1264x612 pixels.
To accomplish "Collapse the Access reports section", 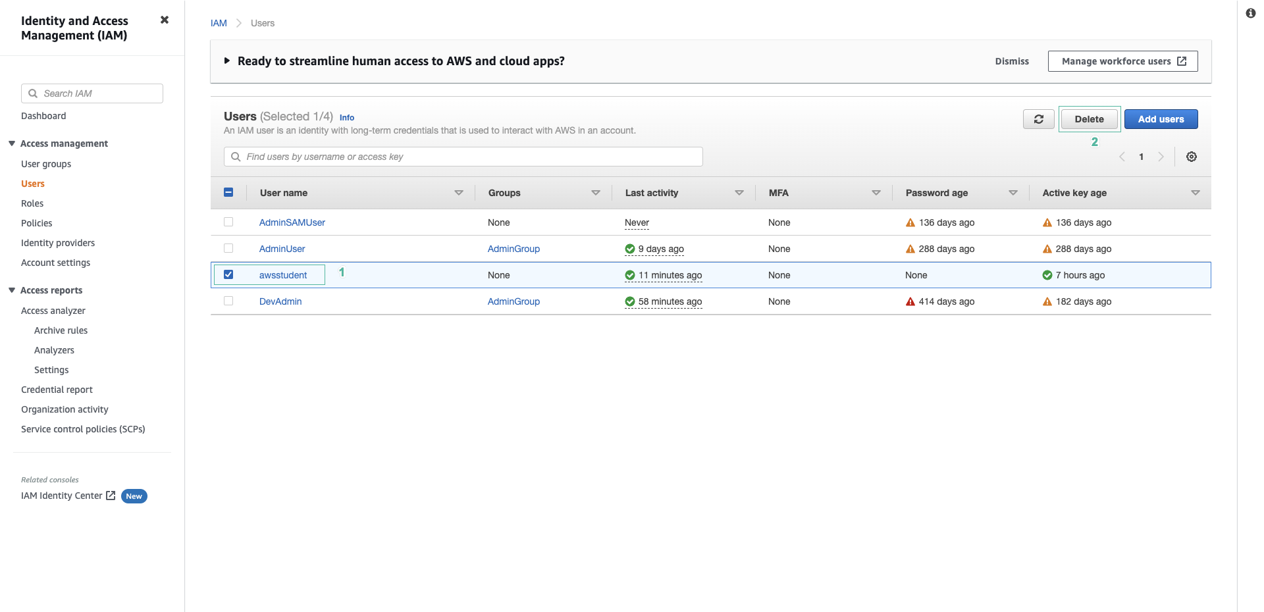I will (x=12, y=290).
